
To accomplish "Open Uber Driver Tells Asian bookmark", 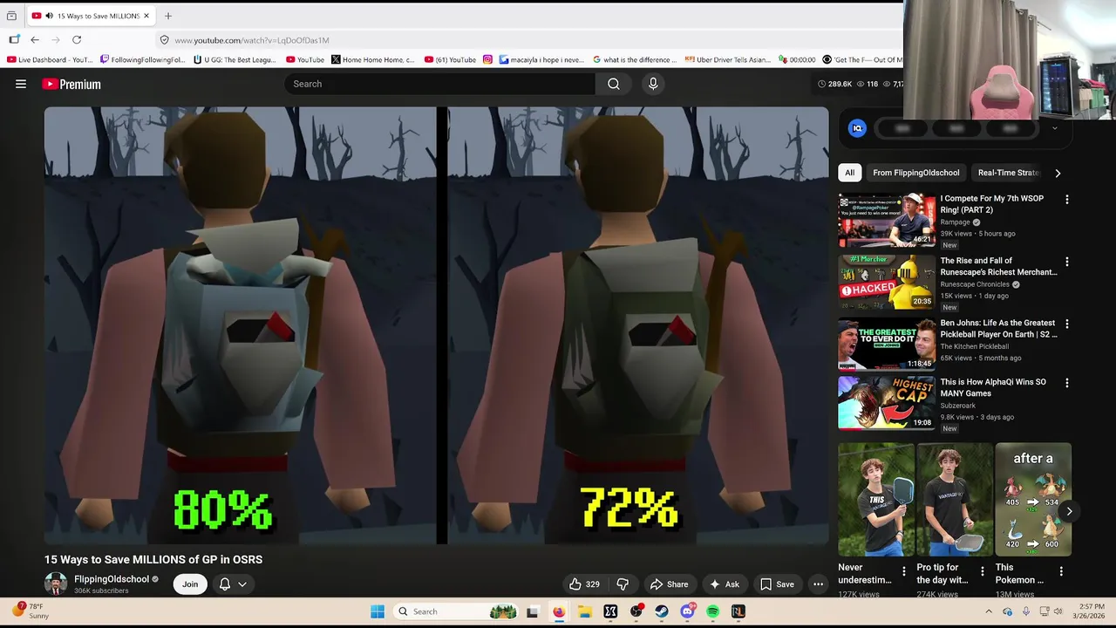I will pos(728,59).
